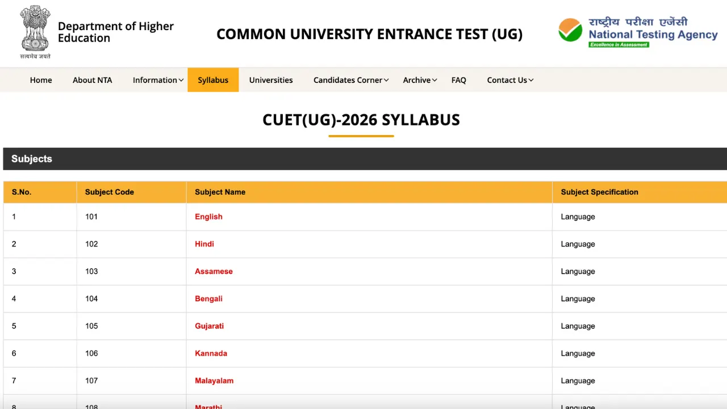The image size is (727, 409).
Task: Open the Syllabus tab
Action: (x=213, y=80)
